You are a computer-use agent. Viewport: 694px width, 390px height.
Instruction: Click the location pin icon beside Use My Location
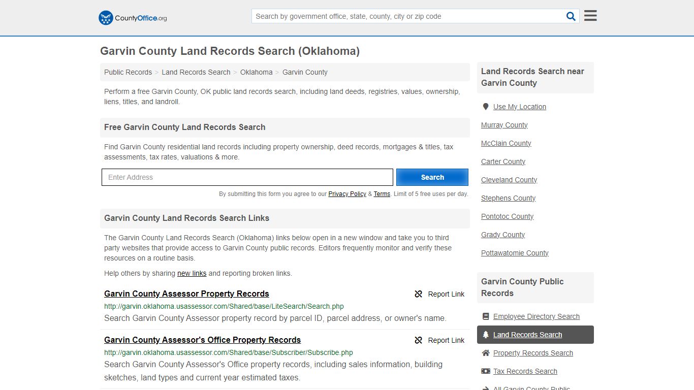pyautogui.click(x=486, y=107)
